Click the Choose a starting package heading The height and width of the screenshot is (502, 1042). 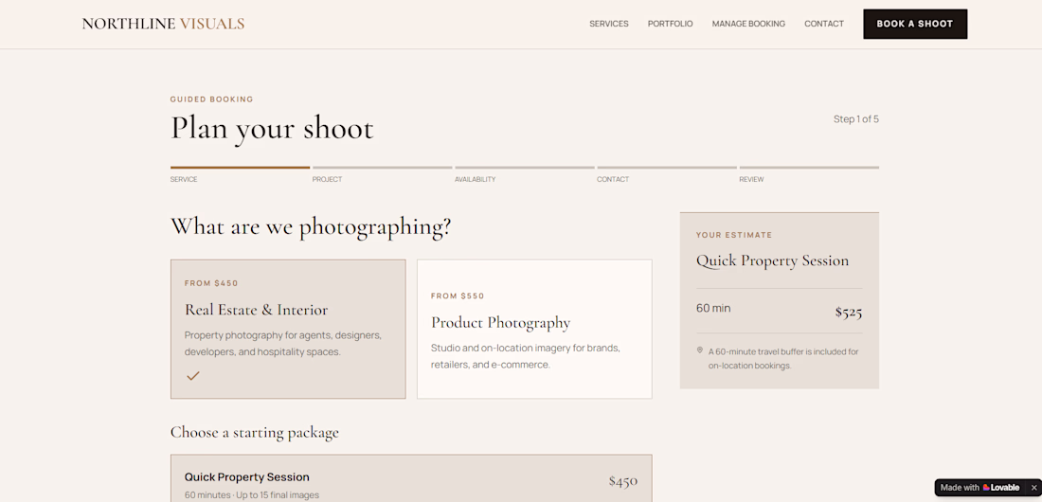(255, 432)
